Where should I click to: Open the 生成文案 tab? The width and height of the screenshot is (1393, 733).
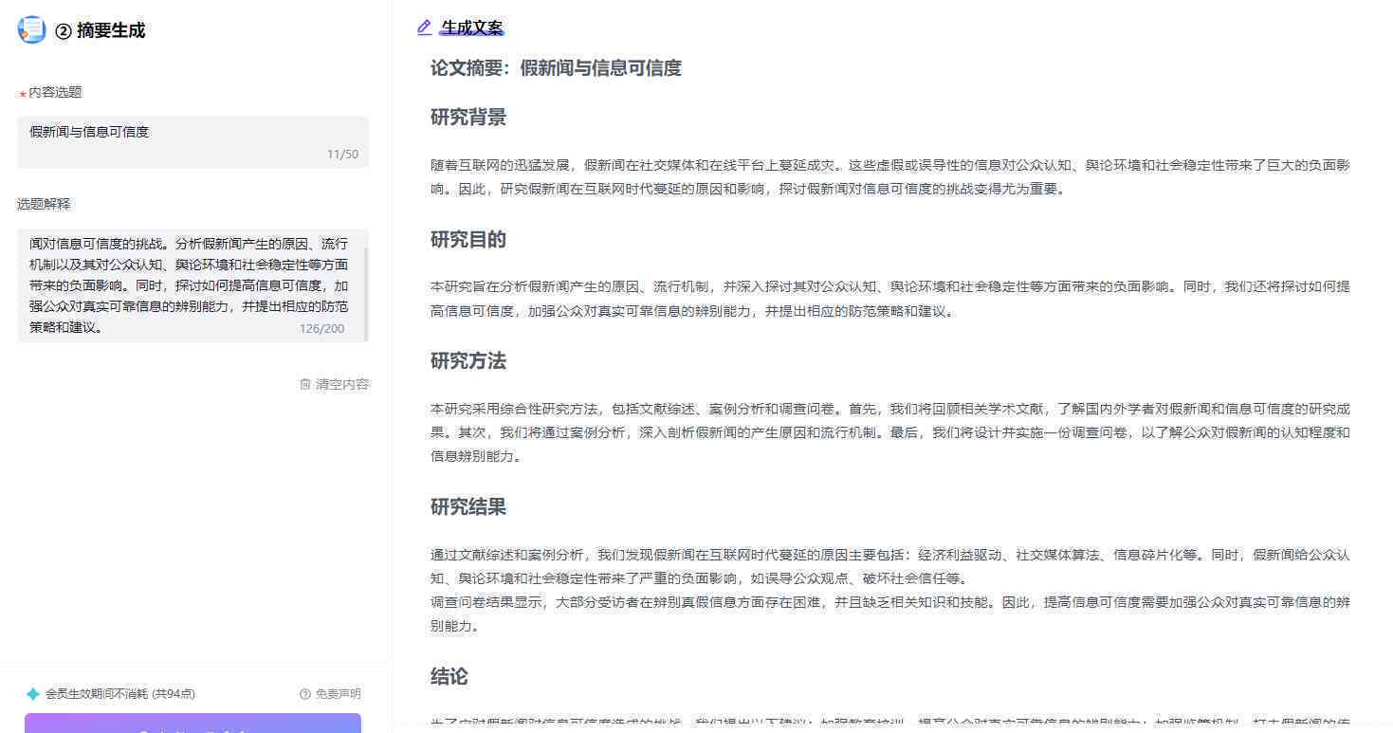(472, 27)
